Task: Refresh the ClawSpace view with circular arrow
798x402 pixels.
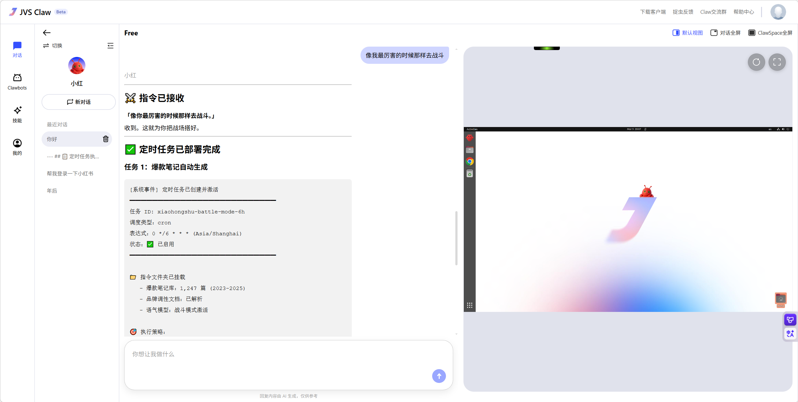Action: pyautogui.click(x=756, y=62)
